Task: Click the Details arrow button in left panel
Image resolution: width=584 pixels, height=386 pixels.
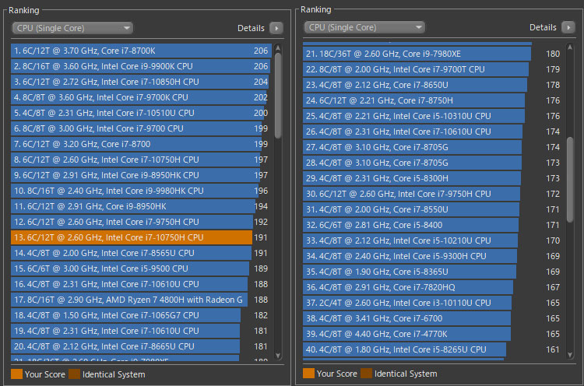Action: 276,28
